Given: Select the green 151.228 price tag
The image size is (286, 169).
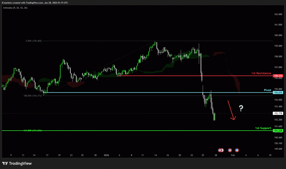Looking at the screenshot, I should click(278, 131).
